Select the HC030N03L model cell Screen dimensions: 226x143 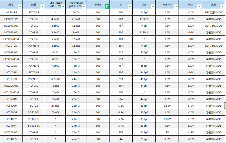point(11,132)
